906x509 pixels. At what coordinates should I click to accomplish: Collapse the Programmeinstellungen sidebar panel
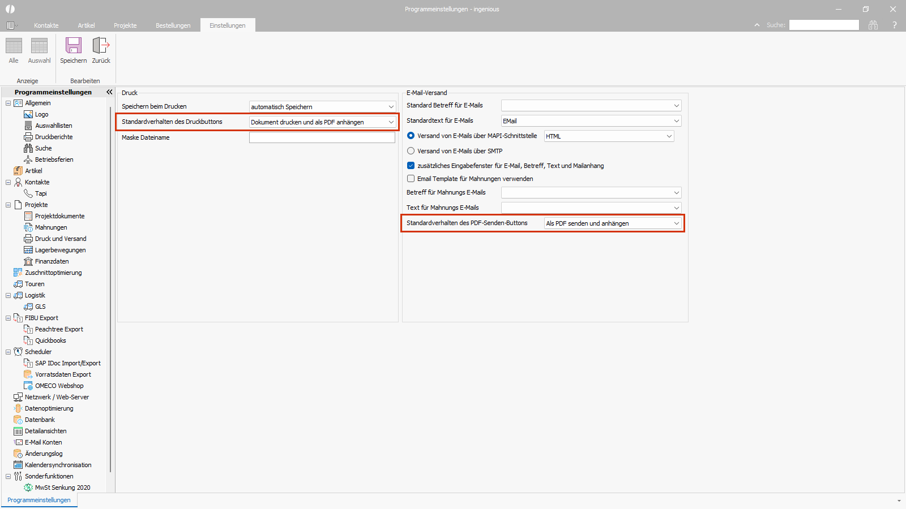coord(109,92)
